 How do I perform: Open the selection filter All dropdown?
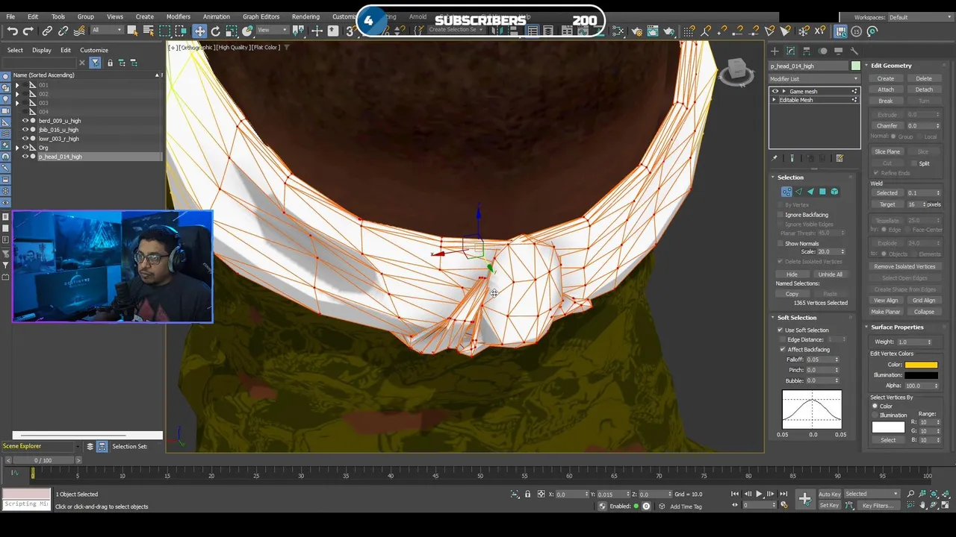point(106,31)
